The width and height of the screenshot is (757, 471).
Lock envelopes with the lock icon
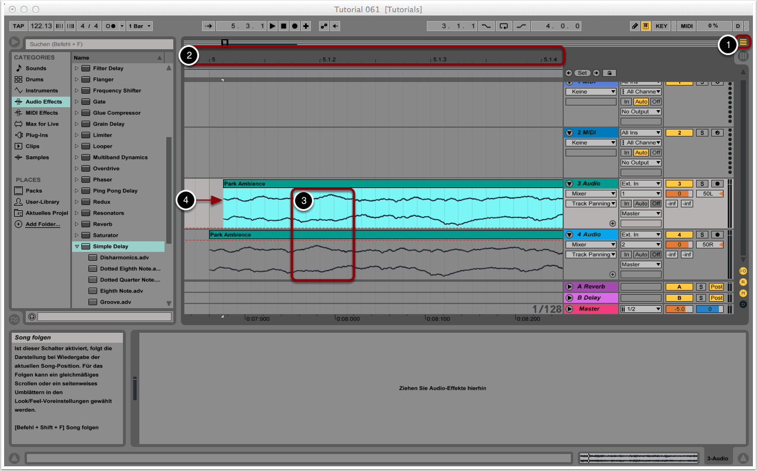tap(609, 73)
